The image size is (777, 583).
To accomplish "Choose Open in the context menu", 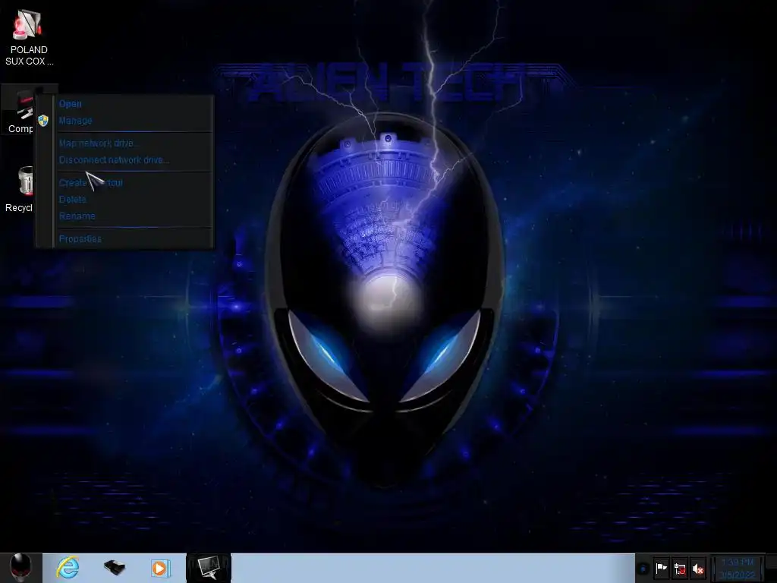I will 134,103.
